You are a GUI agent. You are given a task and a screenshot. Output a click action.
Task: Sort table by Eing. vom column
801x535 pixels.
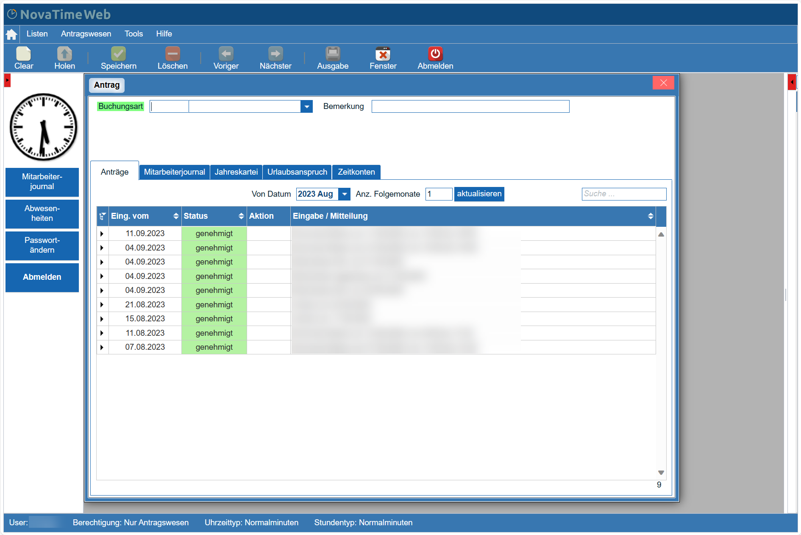tap(176, 216)
